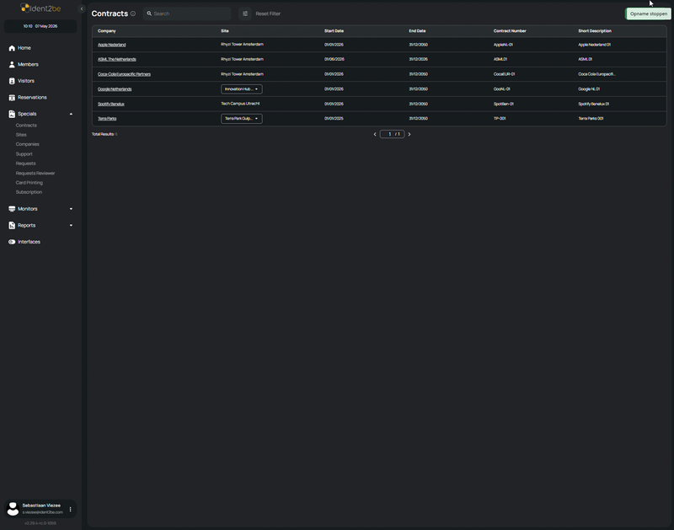Image resolution: width=674 pixels, height=530 pixels.
Task: Click the Monitors screen icon
Action: pyautogui.click(x=12, y=209)
